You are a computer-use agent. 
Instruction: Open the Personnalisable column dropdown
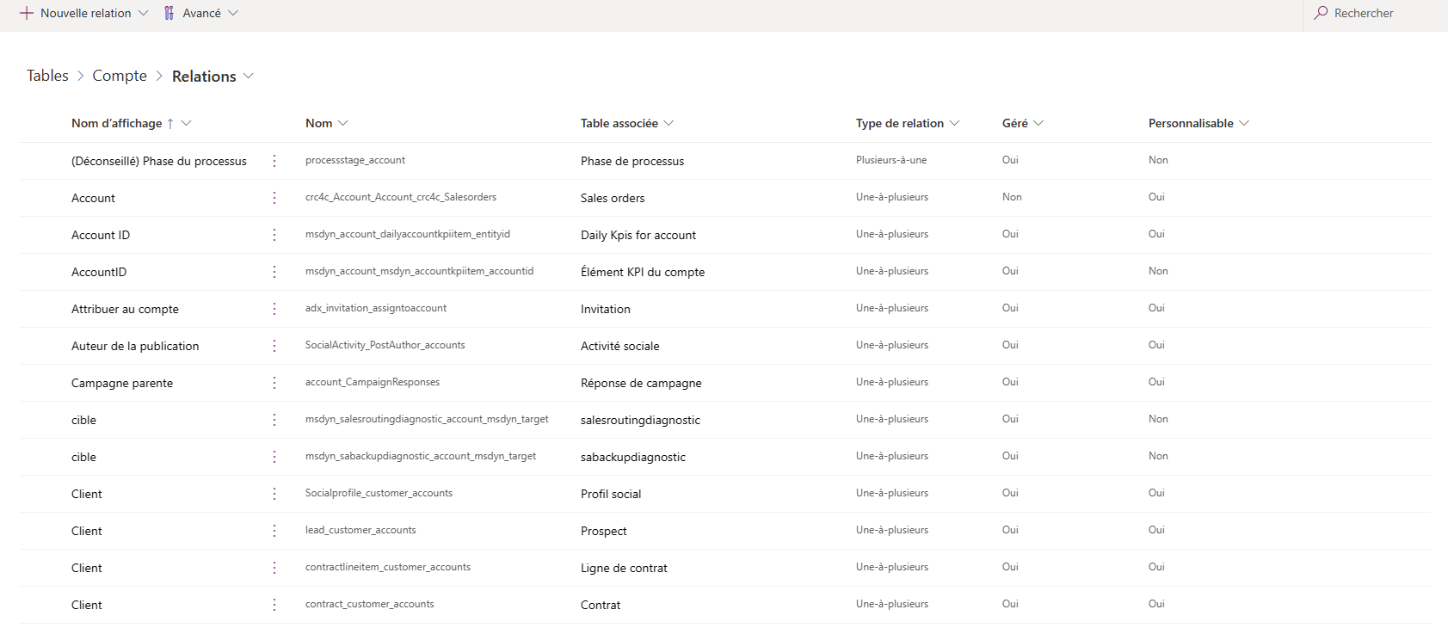(1244, 123)
